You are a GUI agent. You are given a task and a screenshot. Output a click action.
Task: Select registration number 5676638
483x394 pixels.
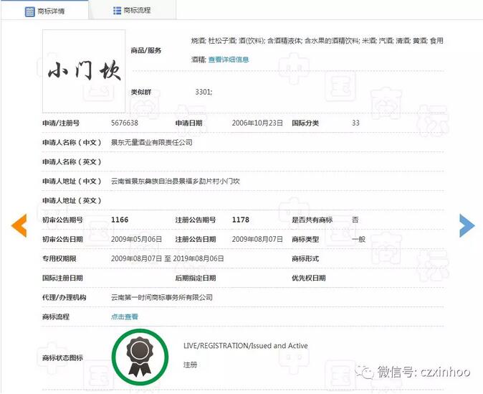[125, 123]
